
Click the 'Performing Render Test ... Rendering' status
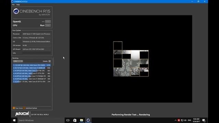click(x=131, y=115)
